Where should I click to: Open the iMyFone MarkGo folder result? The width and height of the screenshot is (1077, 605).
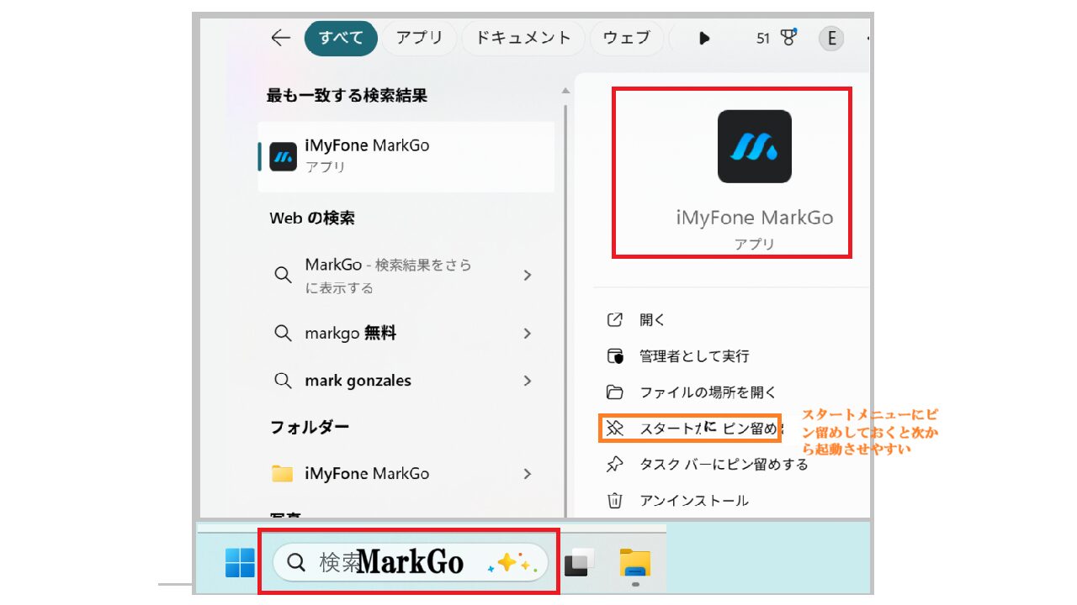(406, 473)
